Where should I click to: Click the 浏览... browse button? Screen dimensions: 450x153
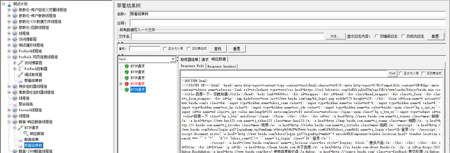pos(335,36)
